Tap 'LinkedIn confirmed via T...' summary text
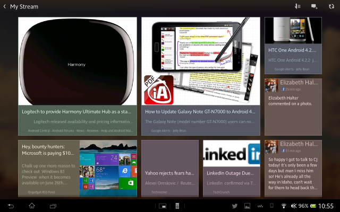The image size is (340, 212). coord(231,183)
